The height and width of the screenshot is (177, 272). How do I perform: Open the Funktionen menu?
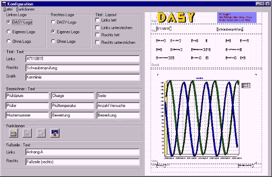point(25,9)
